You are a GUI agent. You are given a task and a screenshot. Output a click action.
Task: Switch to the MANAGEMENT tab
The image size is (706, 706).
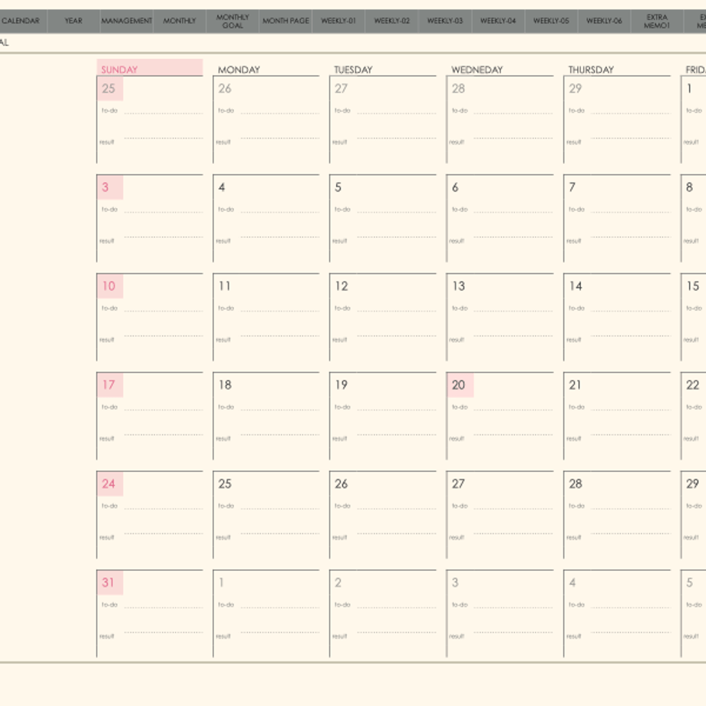click(x=127, y=21)
